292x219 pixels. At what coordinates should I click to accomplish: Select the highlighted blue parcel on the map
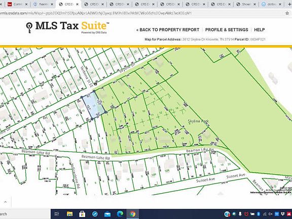(x=93, y=105)
